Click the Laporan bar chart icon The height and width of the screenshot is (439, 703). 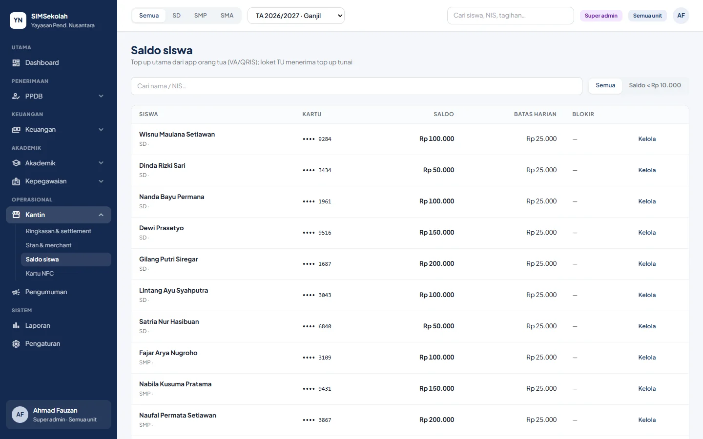[16, 326]
